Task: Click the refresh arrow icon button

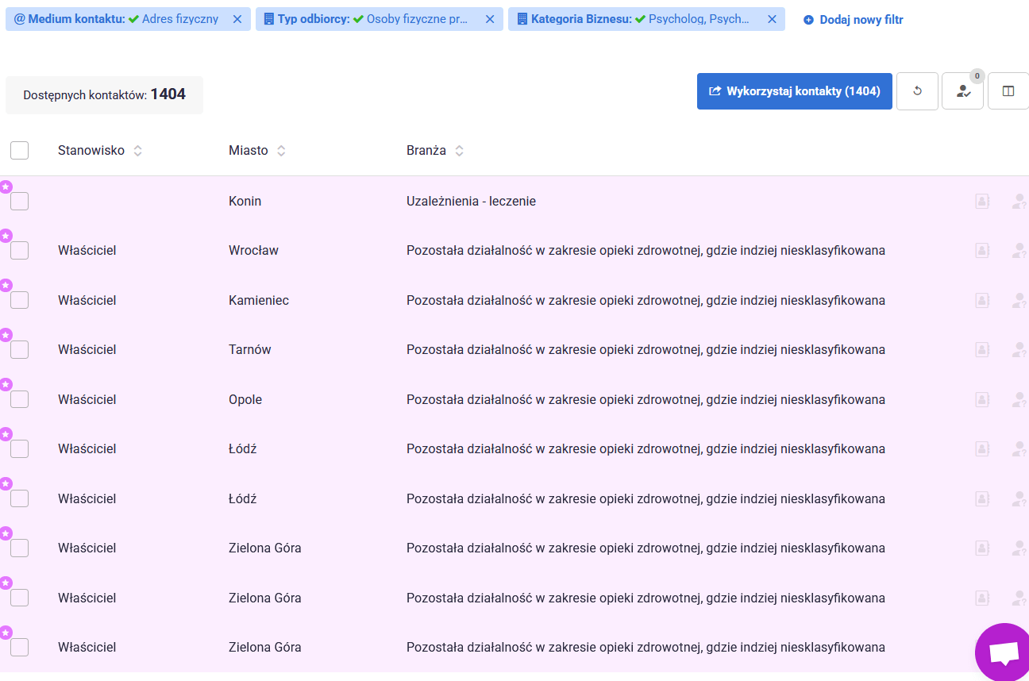Action: point(917,91)
